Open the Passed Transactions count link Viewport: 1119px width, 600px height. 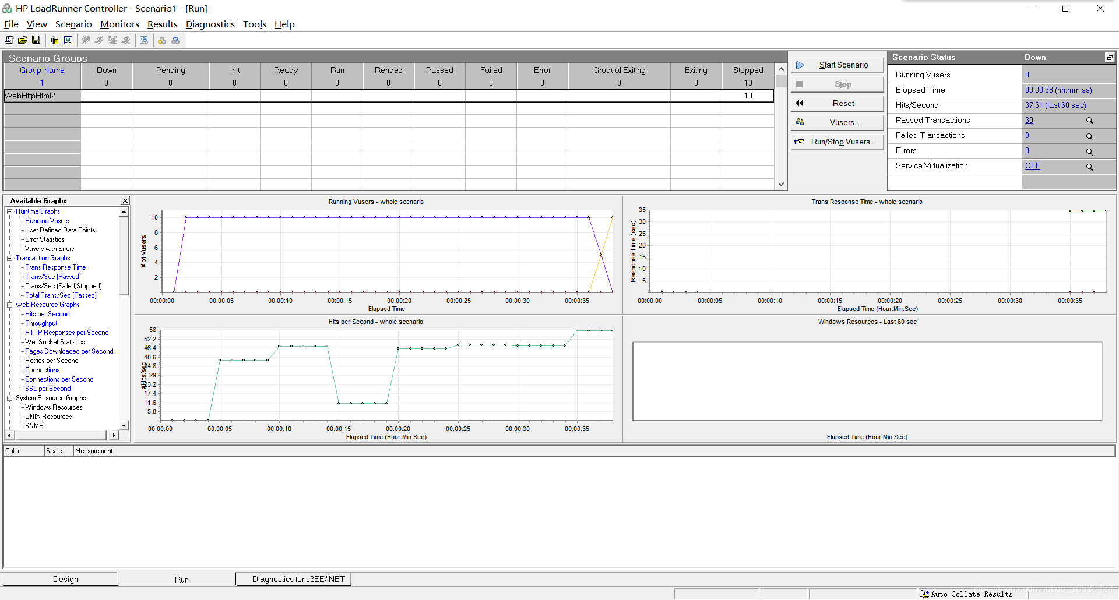coord(1029,121)
